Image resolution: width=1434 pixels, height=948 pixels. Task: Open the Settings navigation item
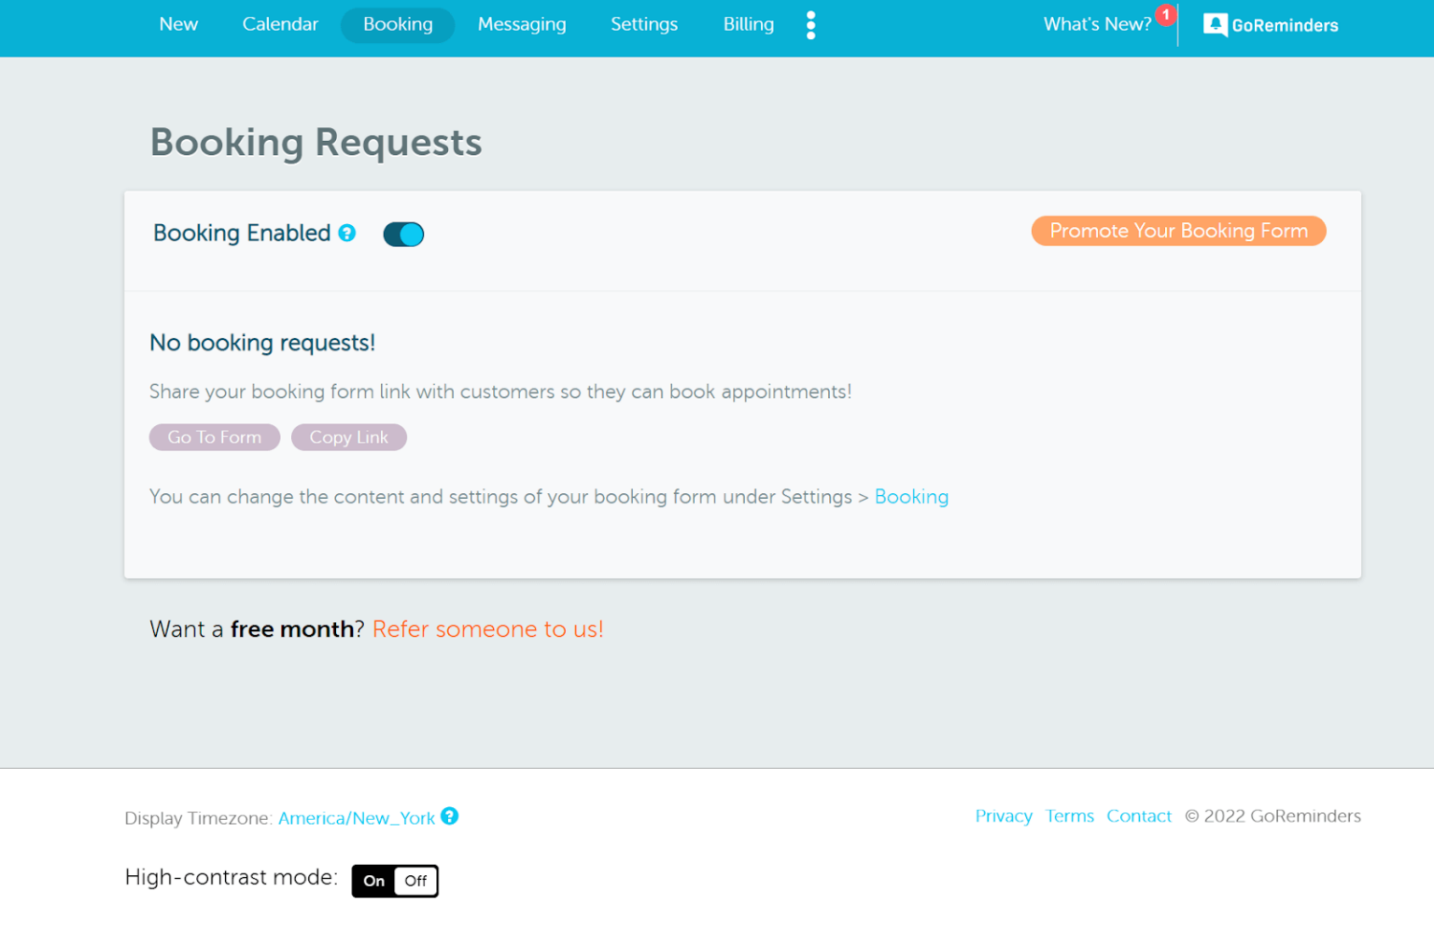644,24
